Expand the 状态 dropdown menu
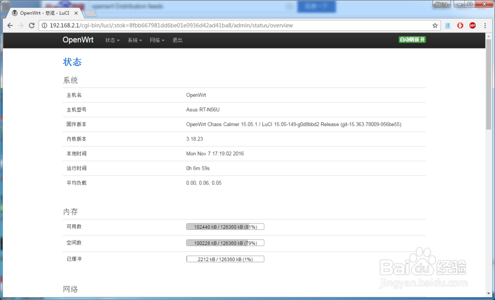 click(112, 41)
